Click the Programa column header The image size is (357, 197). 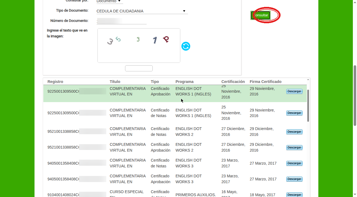click(x=184, y=82)
